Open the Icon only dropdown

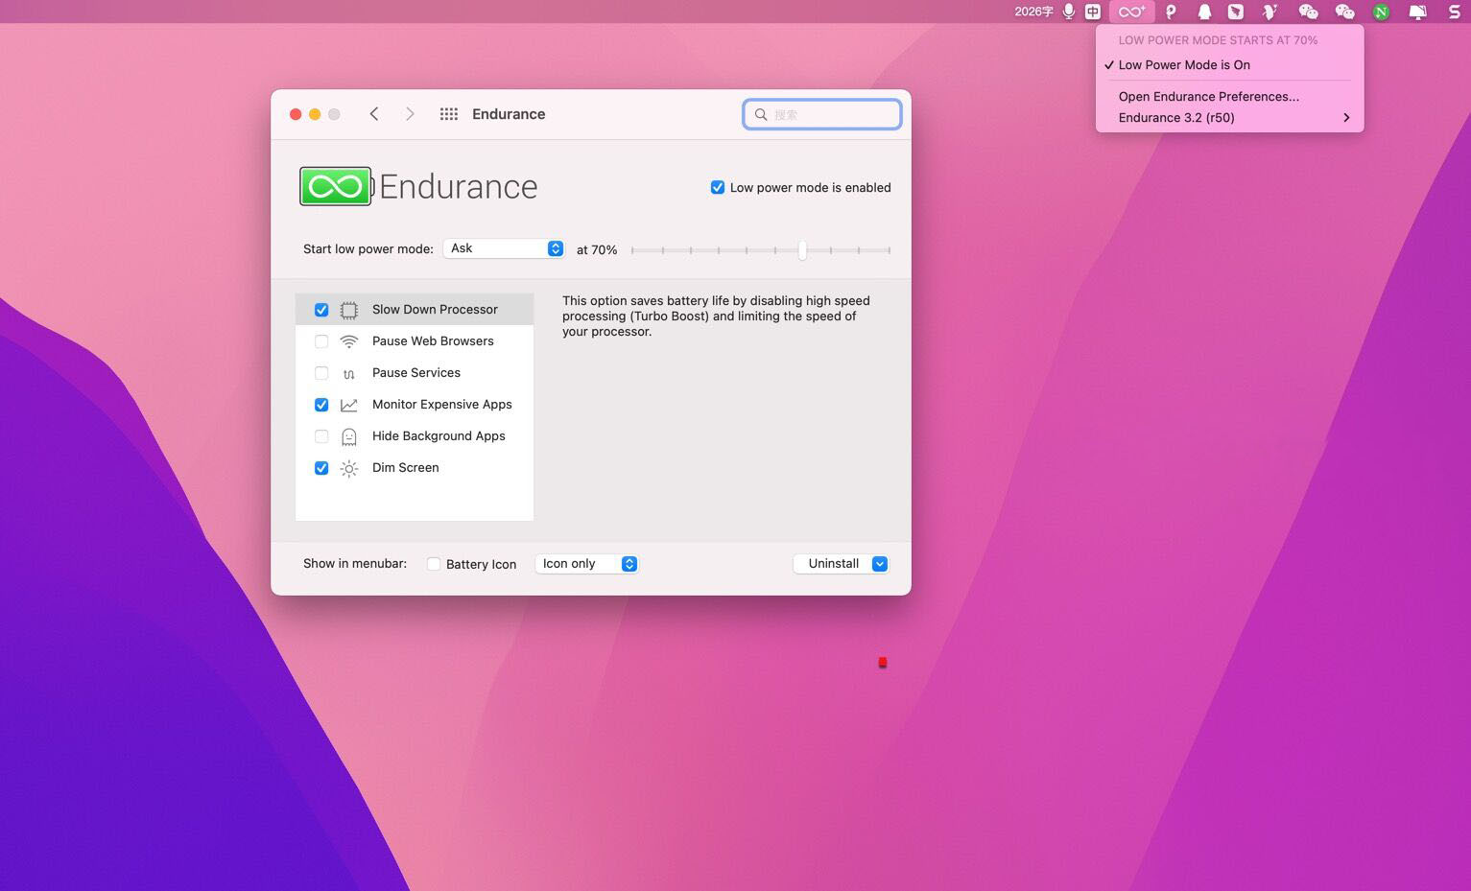click(587, 564)
